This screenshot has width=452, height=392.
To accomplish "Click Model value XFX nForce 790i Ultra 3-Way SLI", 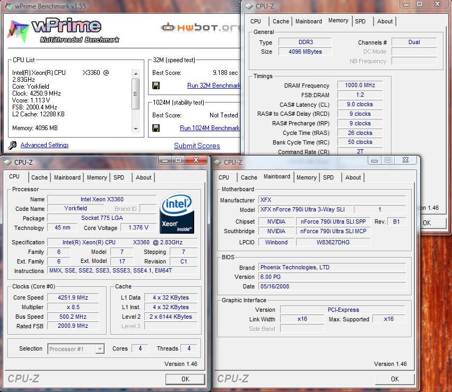I will [305, 209].
